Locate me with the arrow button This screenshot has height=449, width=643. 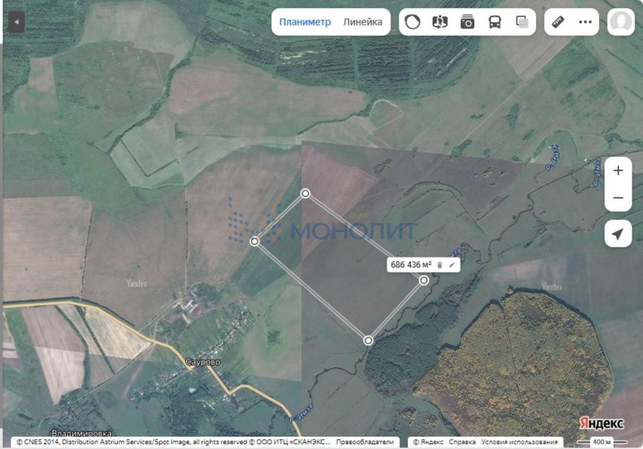click(x=618, y=233)
